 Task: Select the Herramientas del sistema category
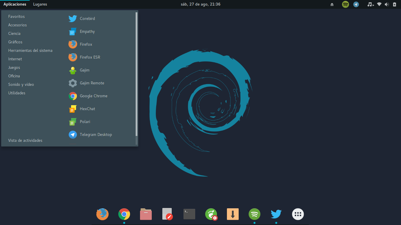30,50
